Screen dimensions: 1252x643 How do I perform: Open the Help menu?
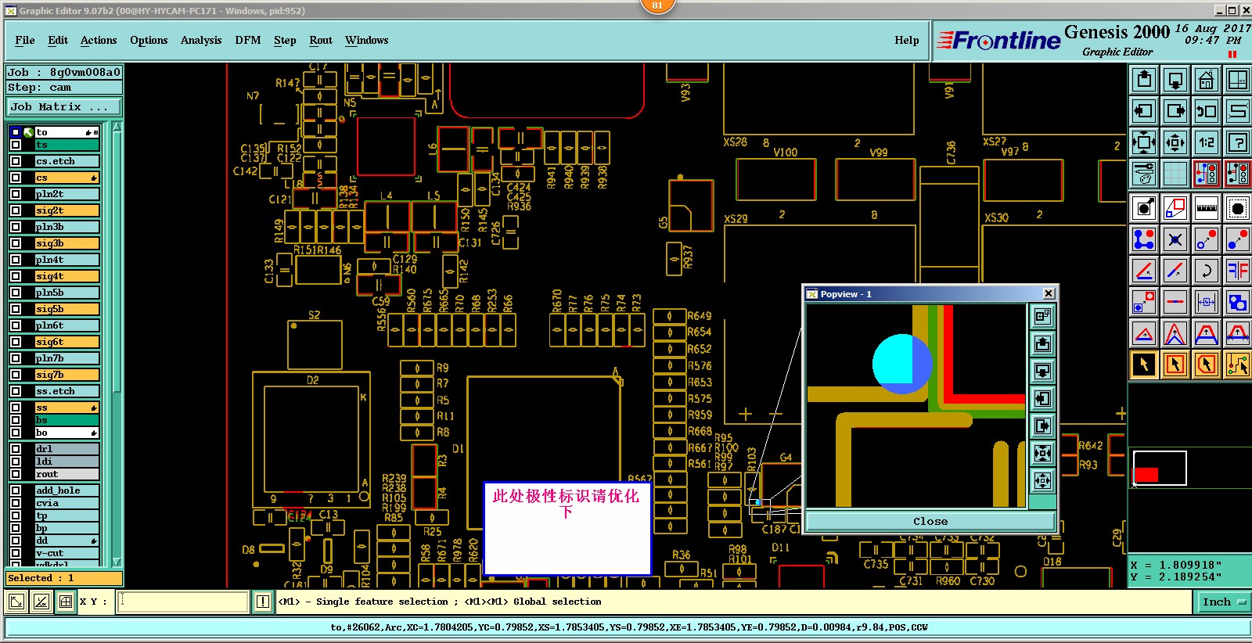[907, 40]
